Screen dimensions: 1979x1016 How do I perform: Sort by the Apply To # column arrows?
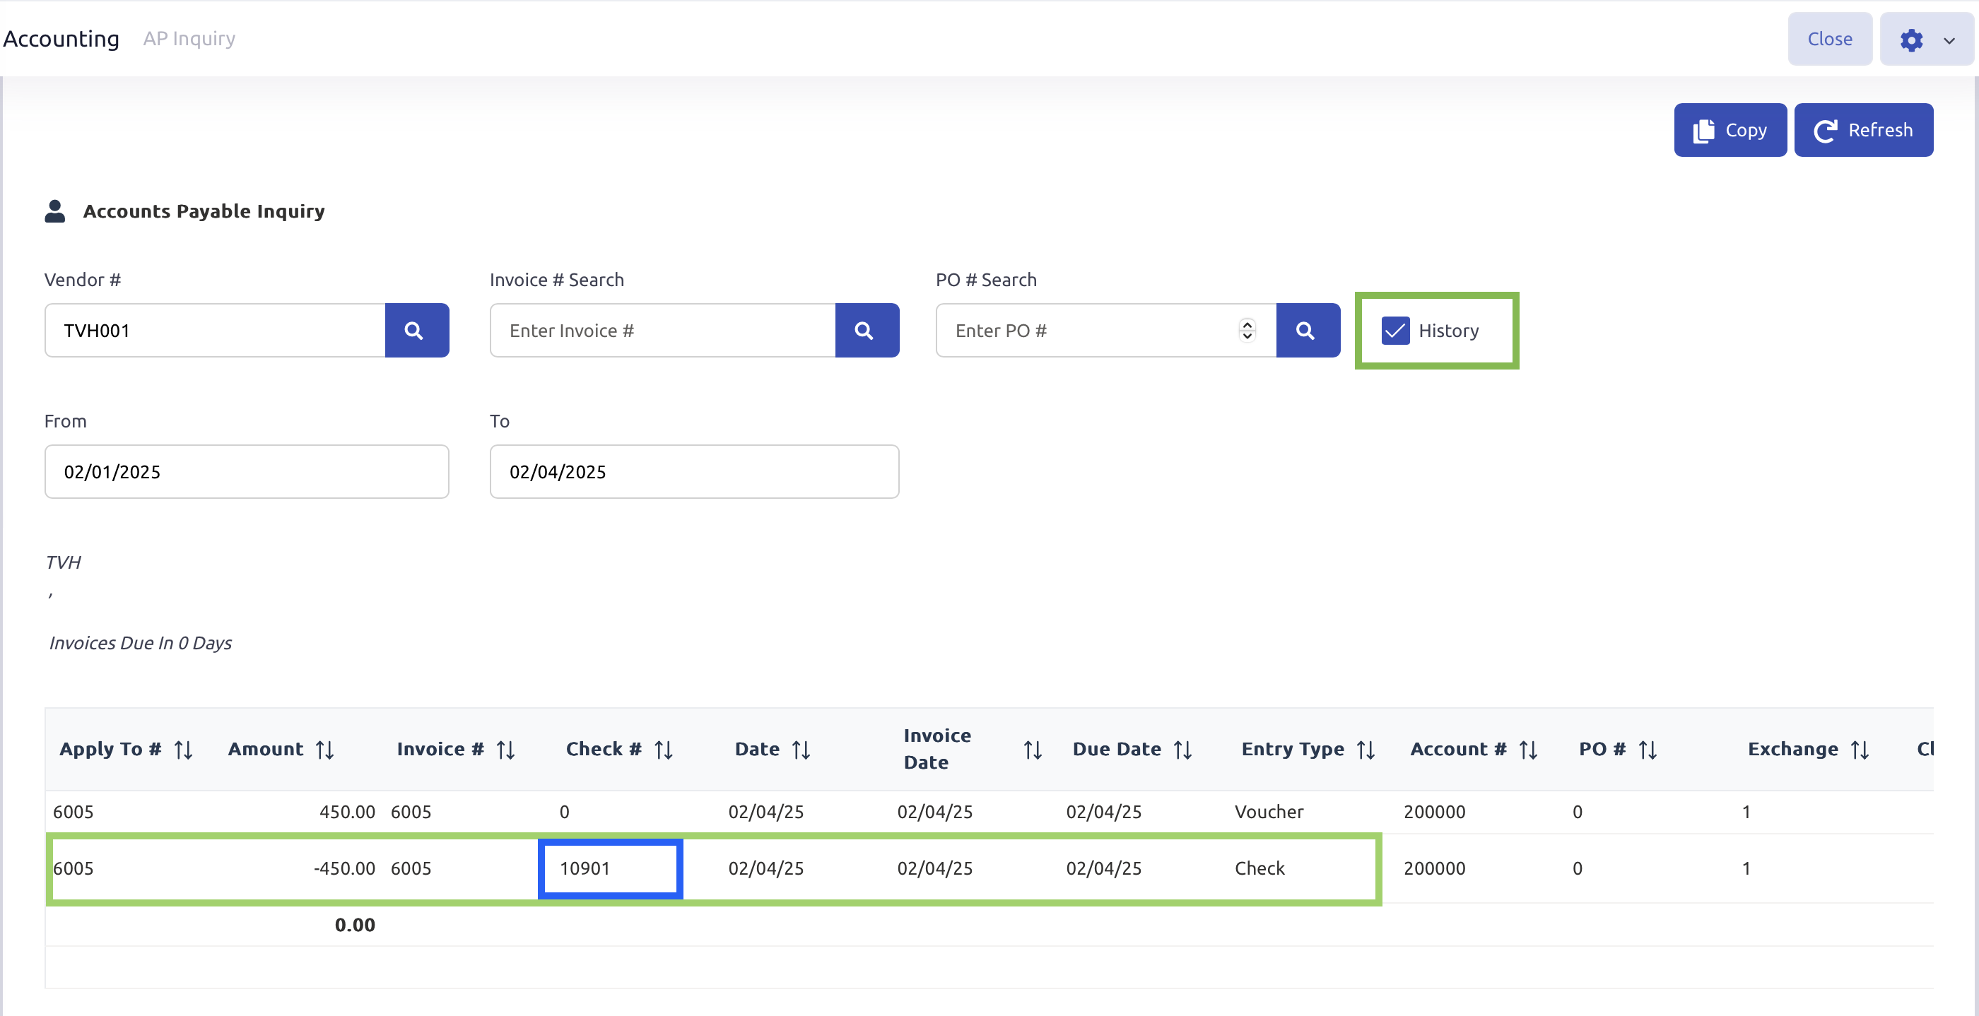[x=183, y=750]
